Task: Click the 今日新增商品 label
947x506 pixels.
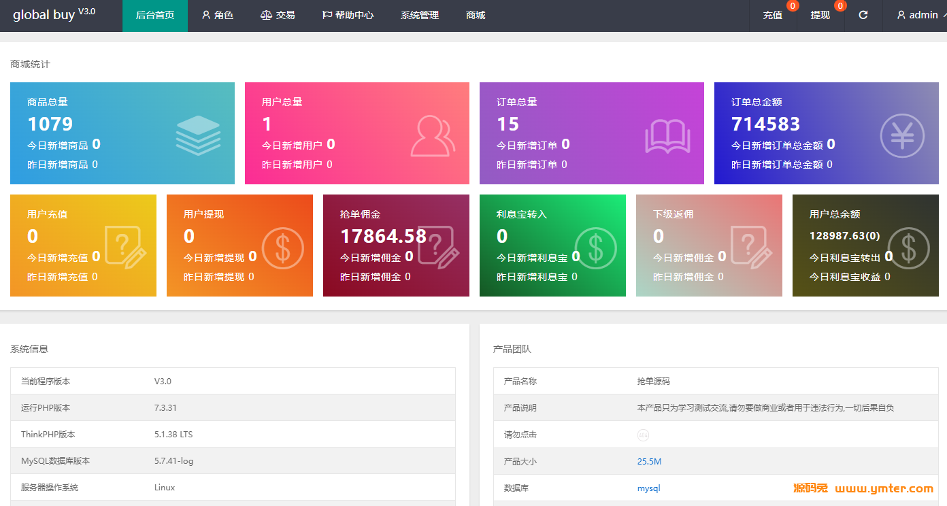Action: coord(58,145)
